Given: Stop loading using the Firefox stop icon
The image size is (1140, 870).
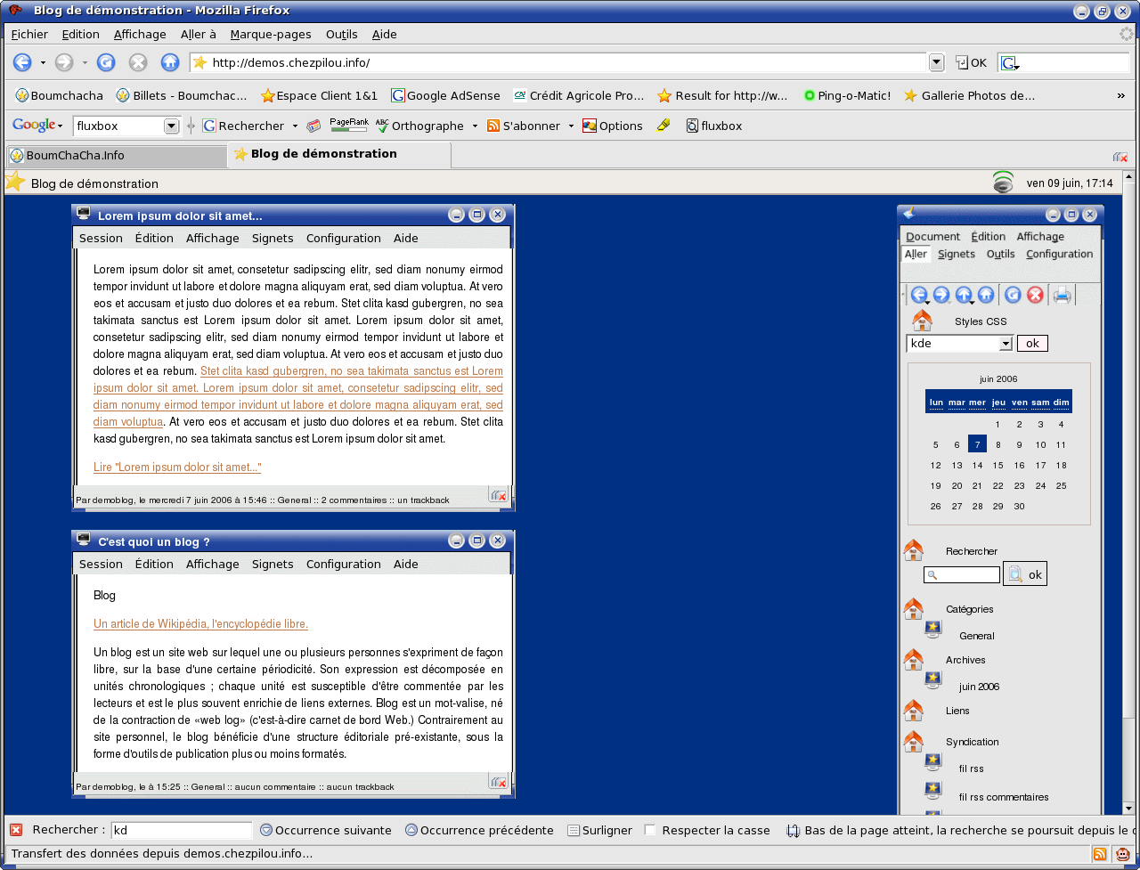Looking at the screenshot, I should (137, 62).
